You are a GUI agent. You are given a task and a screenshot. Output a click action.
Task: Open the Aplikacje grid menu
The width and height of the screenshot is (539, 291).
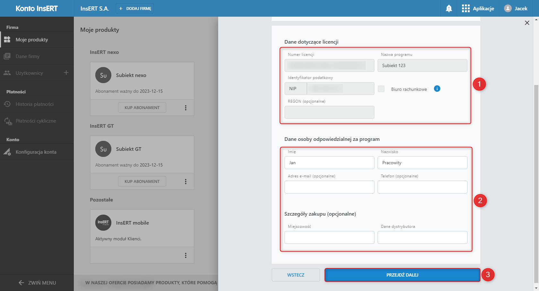478,8
